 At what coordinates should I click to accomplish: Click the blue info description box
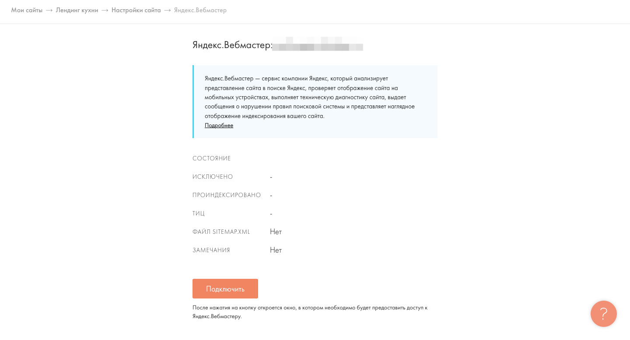(x=315, y=97)
